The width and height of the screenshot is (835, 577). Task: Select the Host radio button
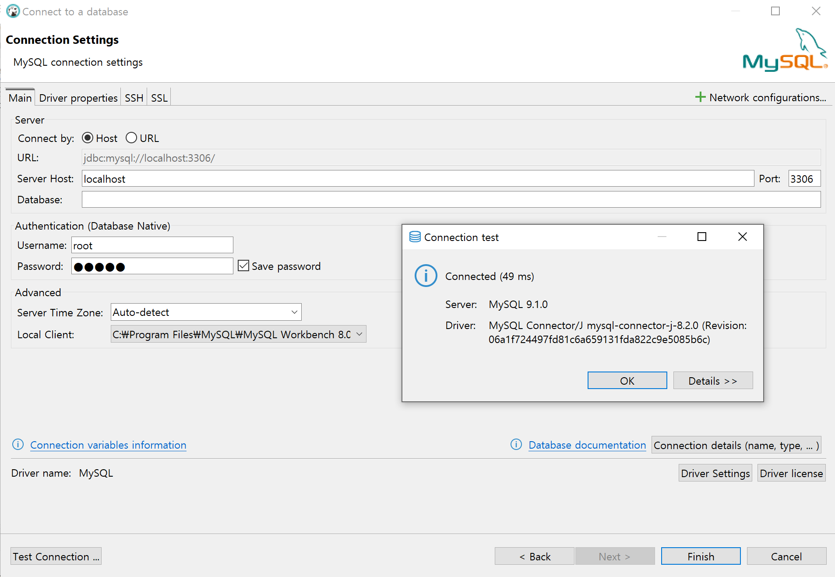coord(88,138)
